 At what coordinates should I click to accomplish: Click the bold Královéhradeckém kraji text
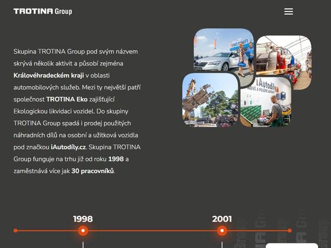pyautogui.click(x=48, y=76)
